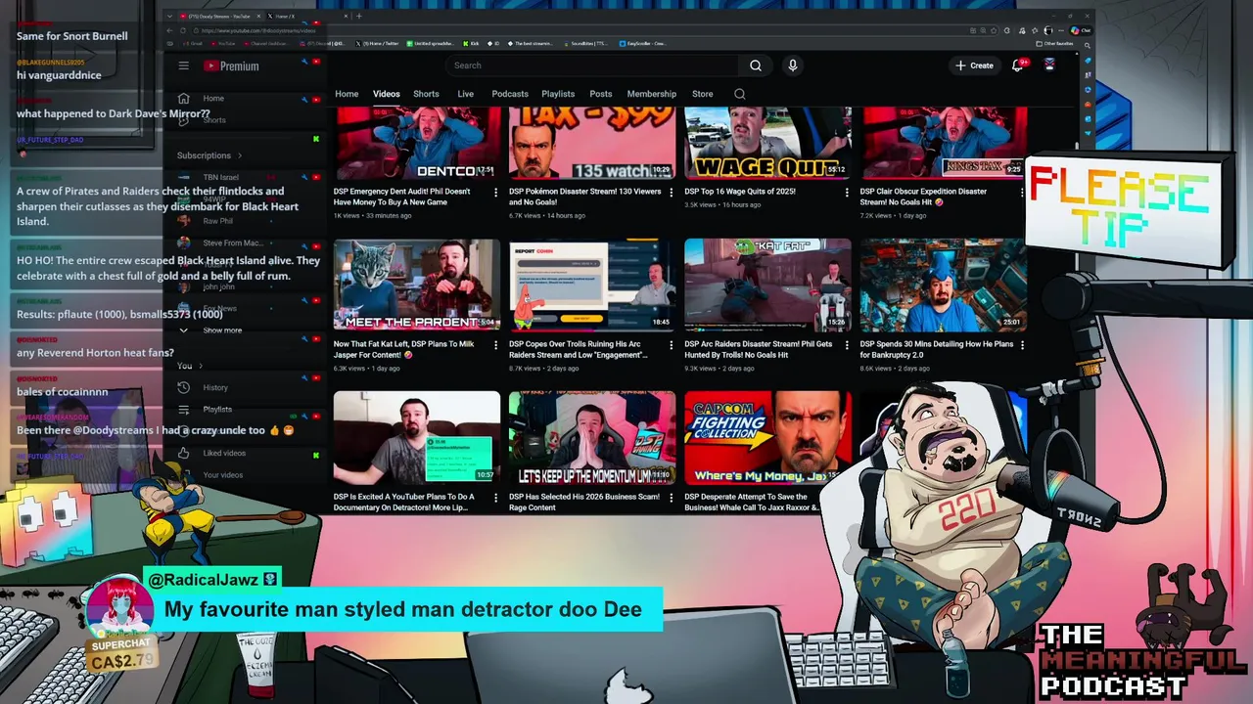Open options for Clair Obscur Expedition video
This screenshot has height=704, width=1253.
coord(1022,193)
